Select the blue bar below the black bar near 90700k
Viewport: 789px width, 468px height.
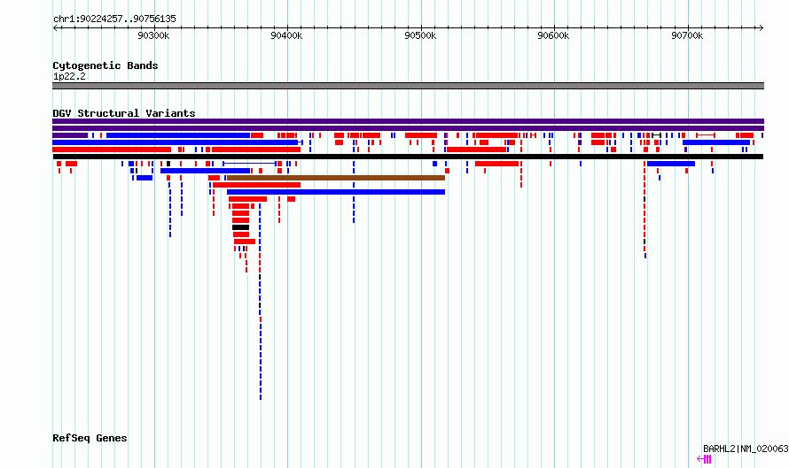[671, 164]
